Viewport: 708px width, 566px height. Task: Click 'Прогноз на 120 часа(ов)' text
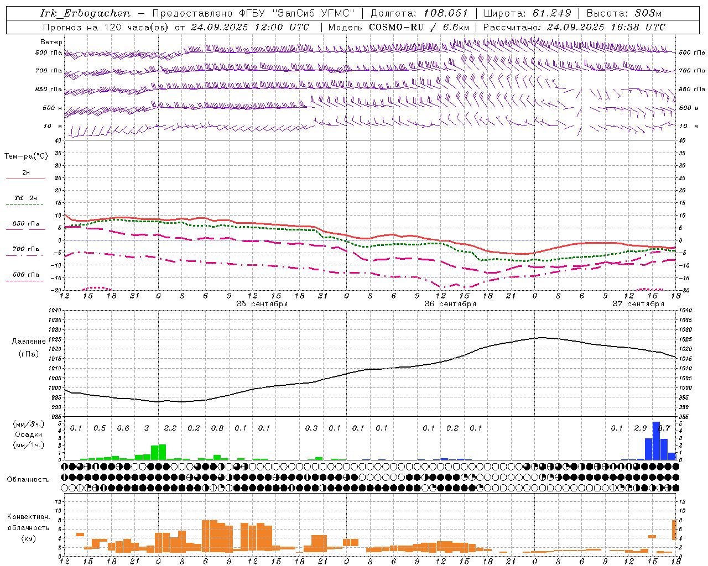click(106, 27)
